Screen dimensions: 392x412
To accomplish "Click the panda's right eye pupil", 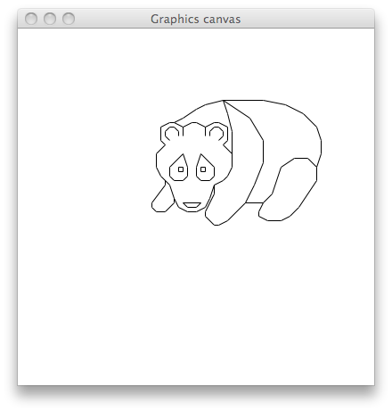I will (x=203, y=169).
